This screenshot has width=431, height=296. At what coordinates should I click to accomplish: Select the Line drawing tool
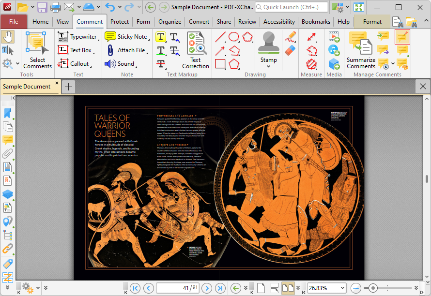[x=220, y=37]
